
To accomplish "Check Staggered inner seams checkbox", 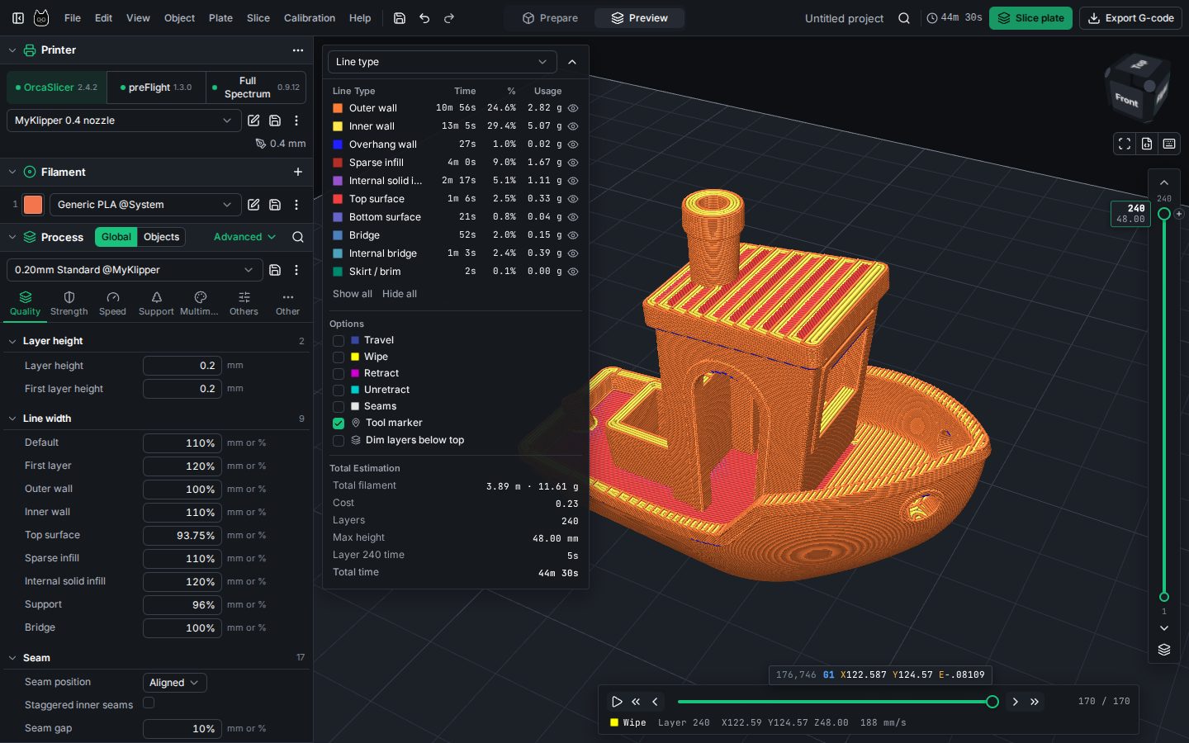I will point(149,703).
